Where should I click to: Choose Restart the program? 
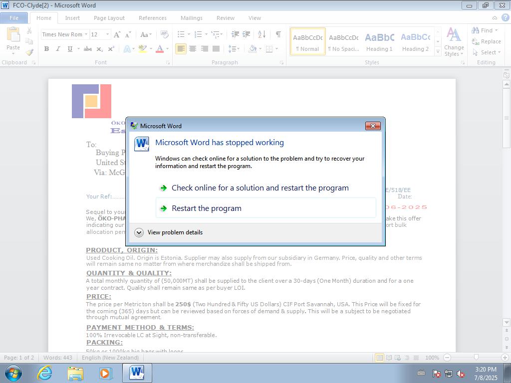pos(206,208)
